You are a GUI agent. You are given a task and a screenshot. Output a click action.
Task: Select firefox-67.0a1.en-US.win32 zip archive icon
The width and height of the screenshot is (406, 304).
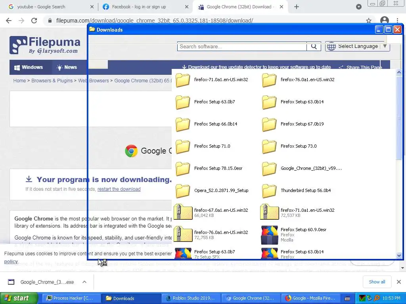pyautogui.click(x=183, y=212)
